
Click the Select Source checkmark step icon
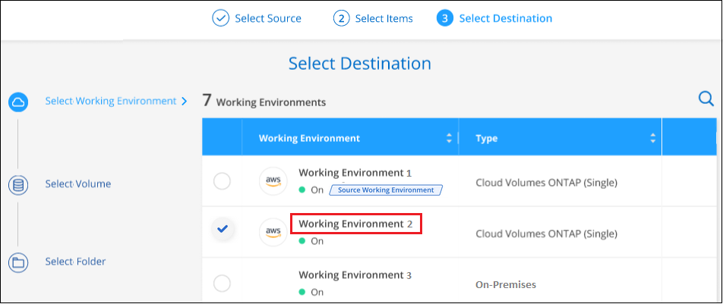[220, 18]
